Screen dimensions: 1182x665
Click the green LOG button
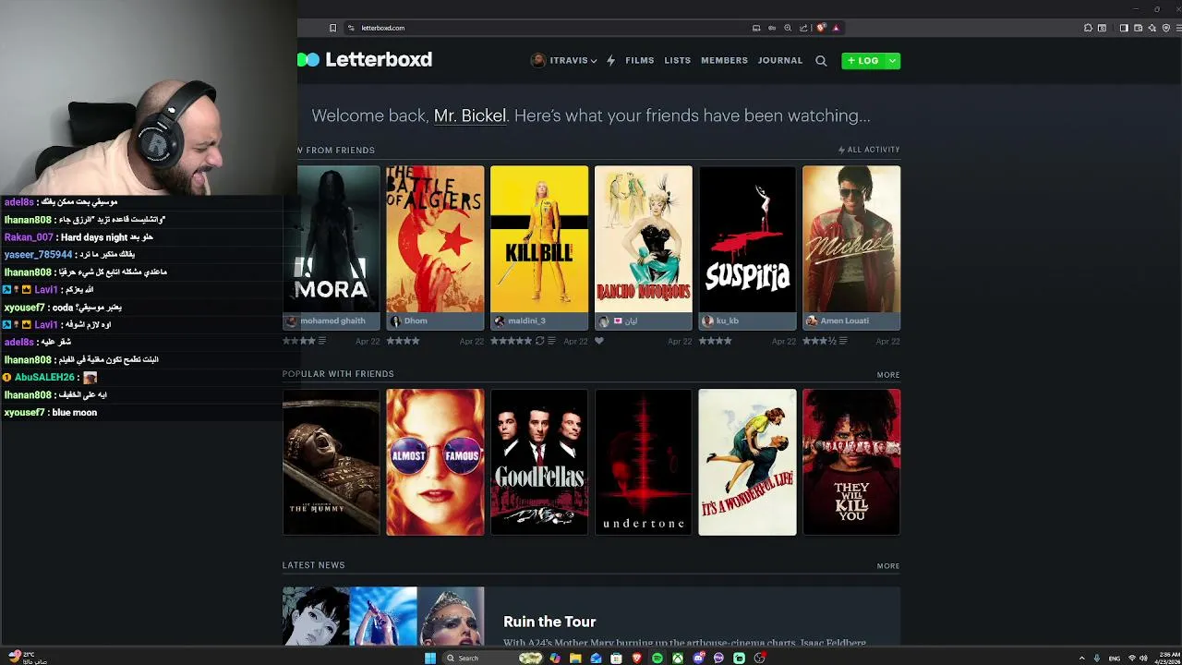coord(863,61)
